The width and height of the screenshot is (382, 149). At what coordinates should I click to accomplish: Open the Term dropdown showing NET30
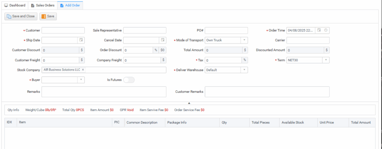(326, 60)
